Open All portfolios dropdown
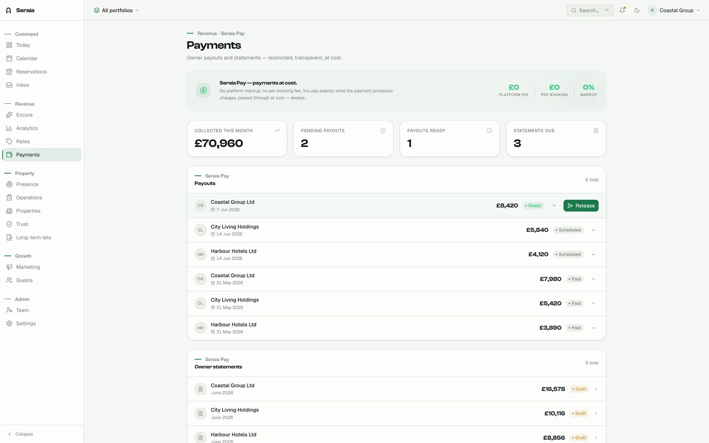This screenshot has height=443, width=709. [x=117, y=10]
